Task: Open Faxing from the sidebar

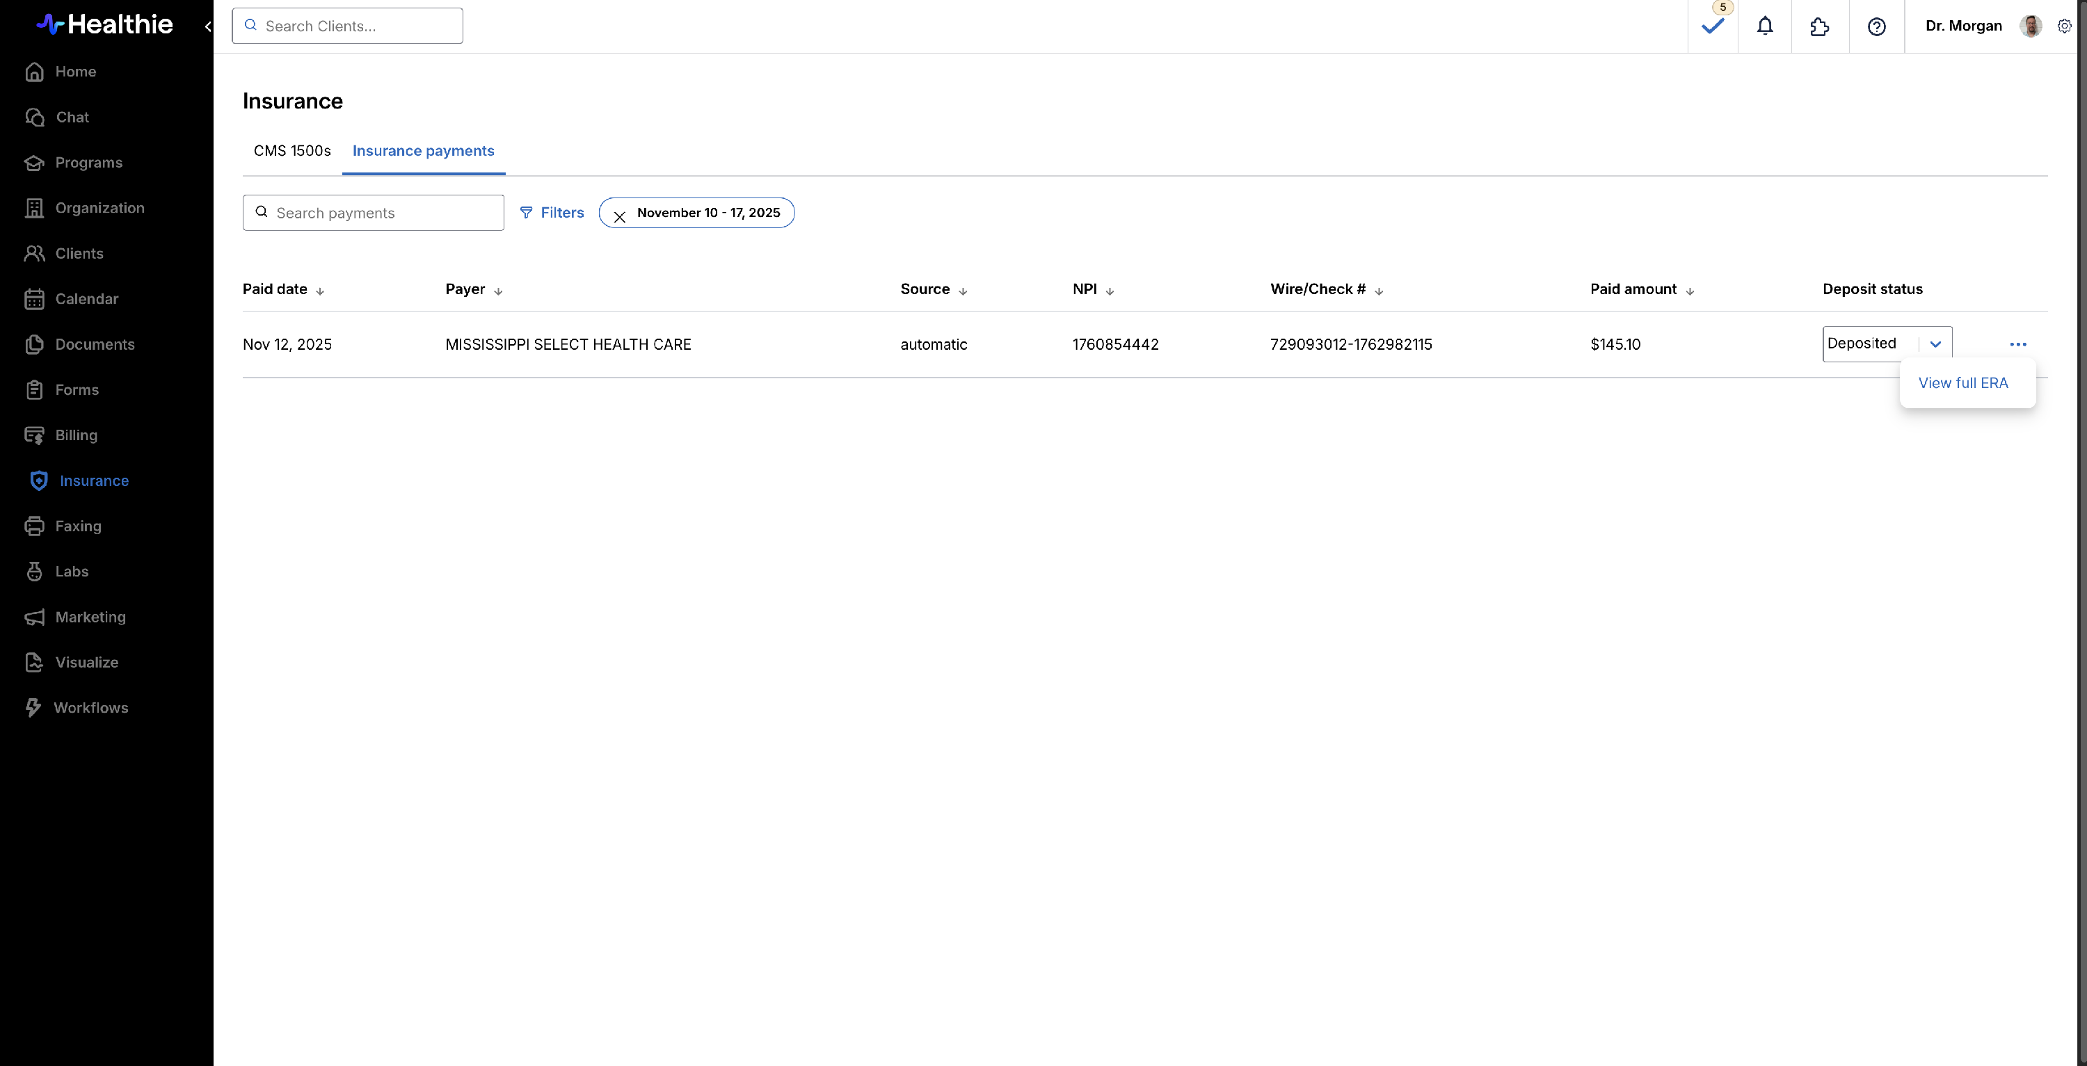Action: [78, 526]
